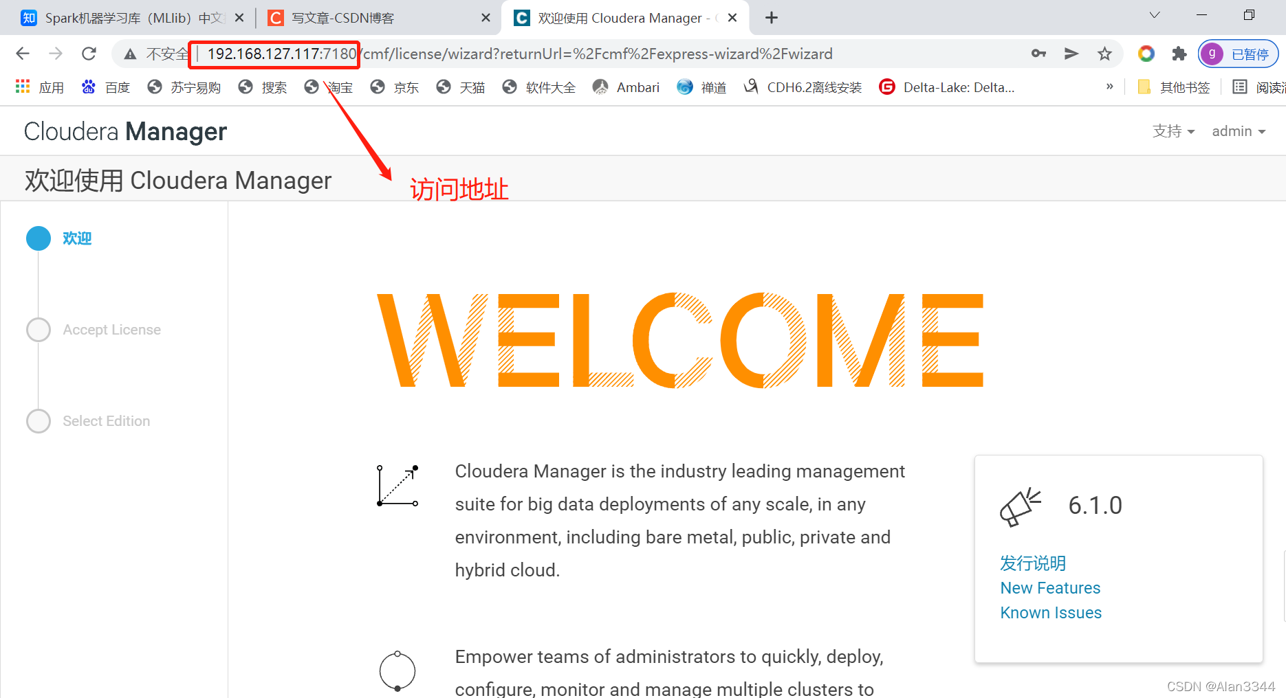Click the circular cycle icon beside Empower text
Screen dimensions: 1286x698
(x=397, y=671)
